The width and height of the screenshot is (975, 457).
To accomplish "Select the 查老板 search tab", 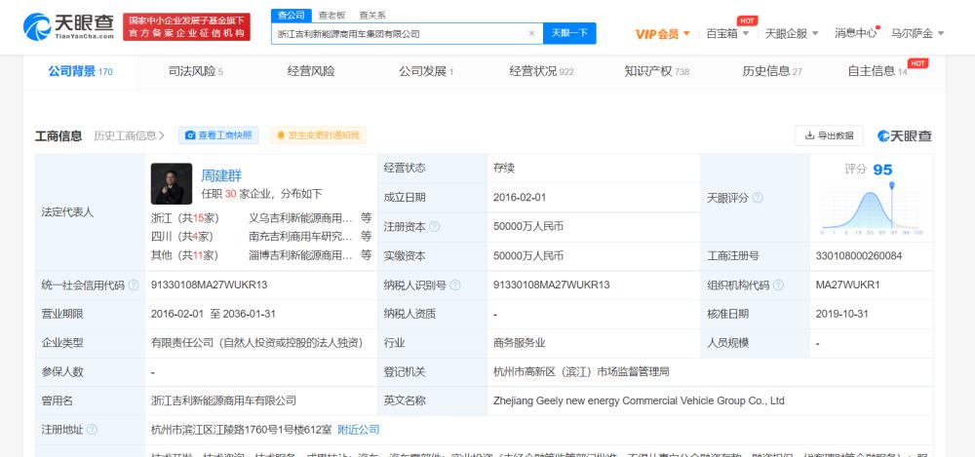I will coord(331,15).
